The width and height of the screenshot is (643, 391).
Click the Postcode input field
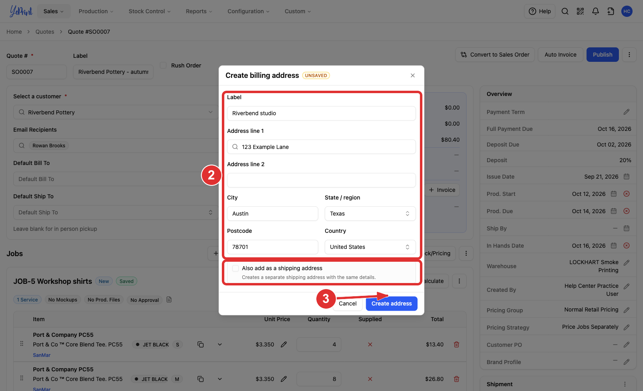click(272, 247)
